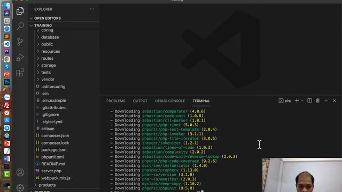
Task: Maximize the panel with the up chevron
Action: coord(326,101)
